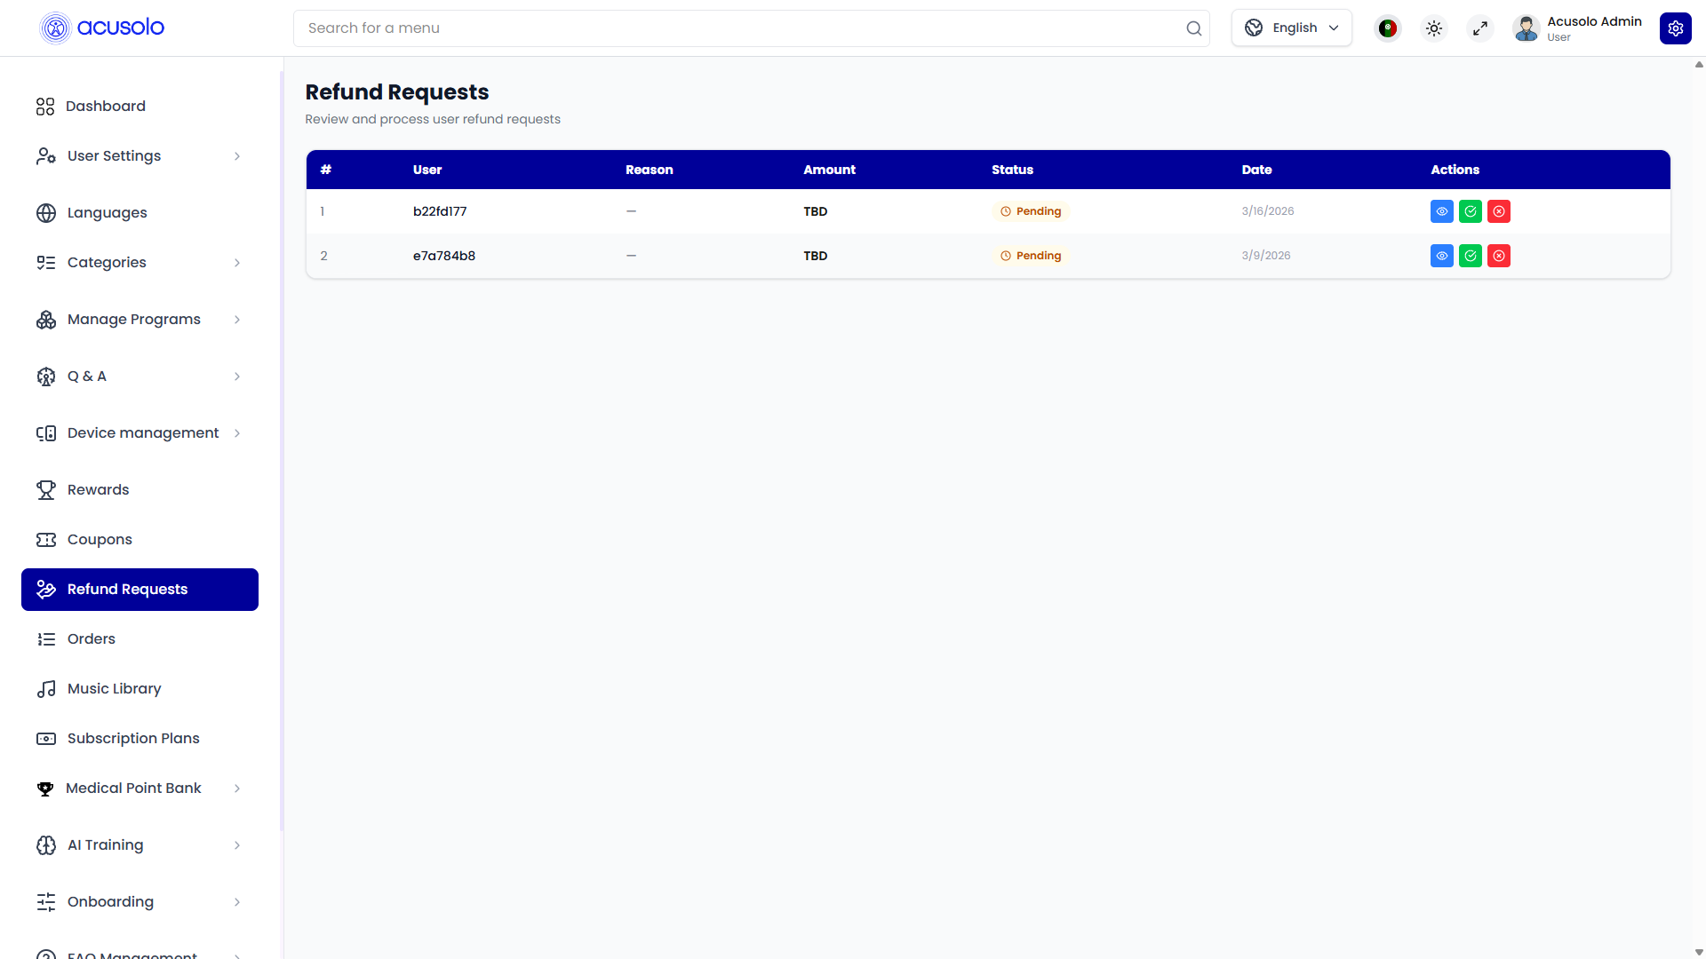Approve refund request from b22fd177

point(1470,211)
